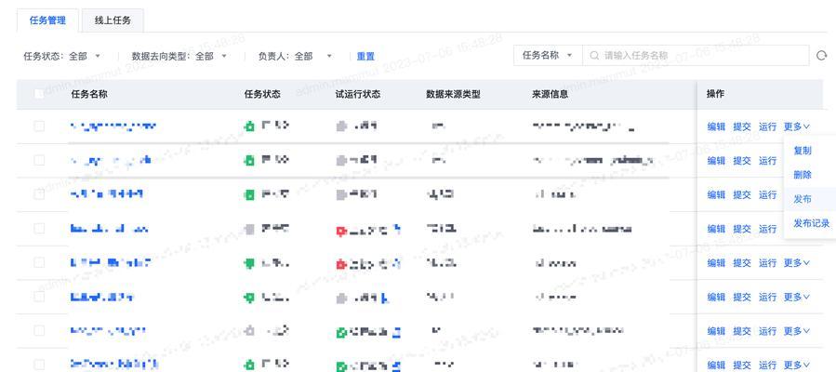Click 运行 in the sixth task row

767,297
